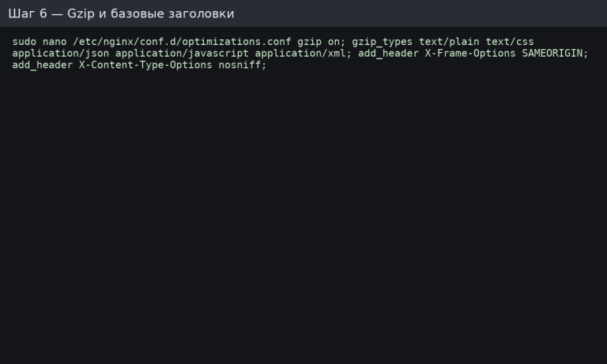Viewport: 607px width, 364px height.
Task: Click the 'nano' word in the code
Action: (54, 41)
